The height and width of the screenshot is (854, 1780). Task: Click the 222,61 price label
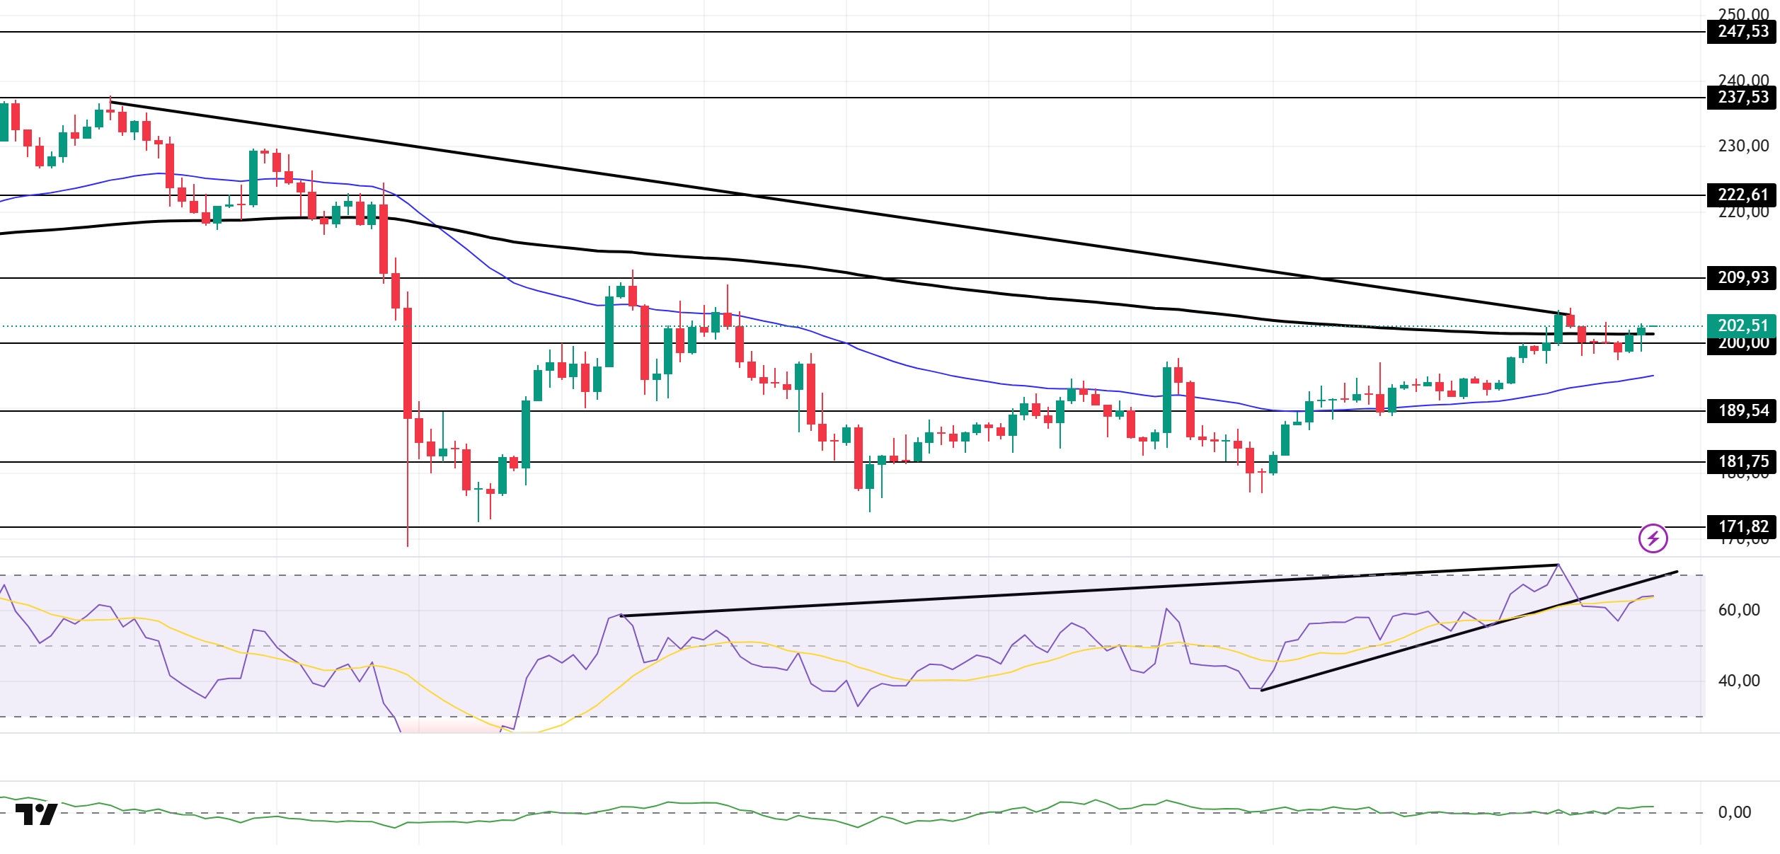coord(1742,195)
